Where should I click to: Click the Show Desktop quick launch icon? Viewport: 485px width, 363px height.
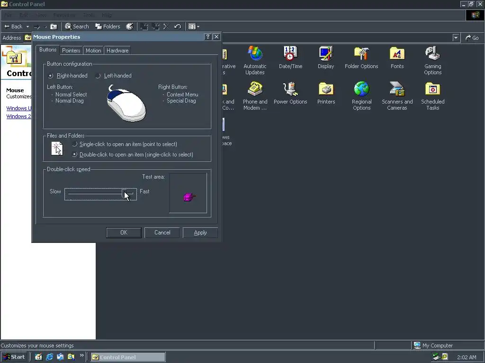point(38,357)
